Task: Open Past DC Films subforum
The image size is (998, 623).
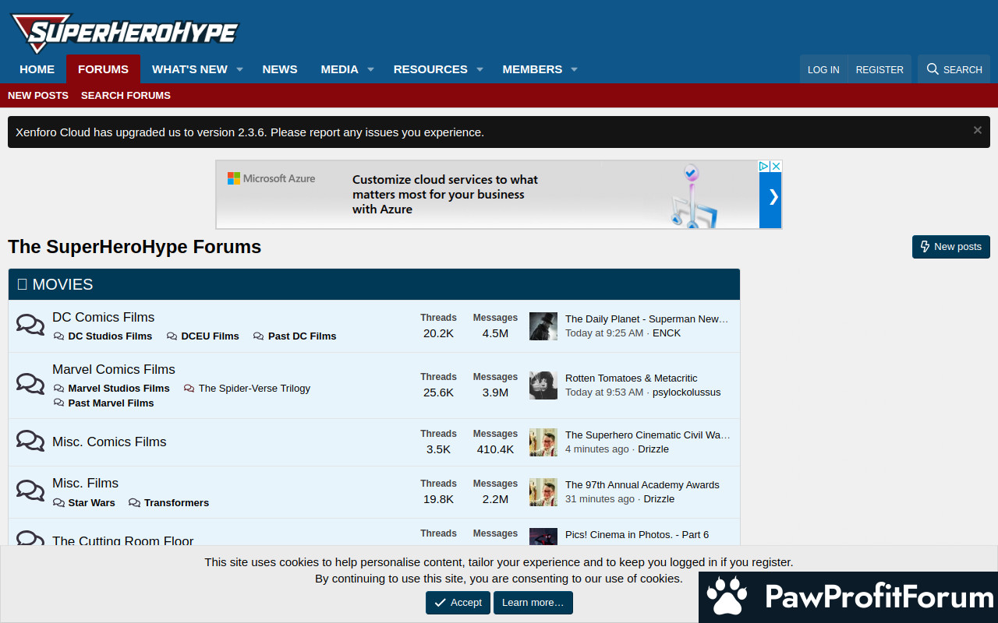Action: coord(303,336)
